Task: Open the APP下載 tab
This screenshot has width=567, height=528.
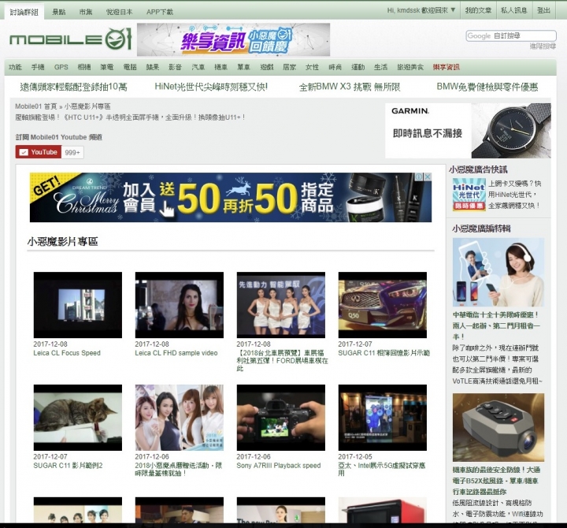Action: [x=159, y=12]
